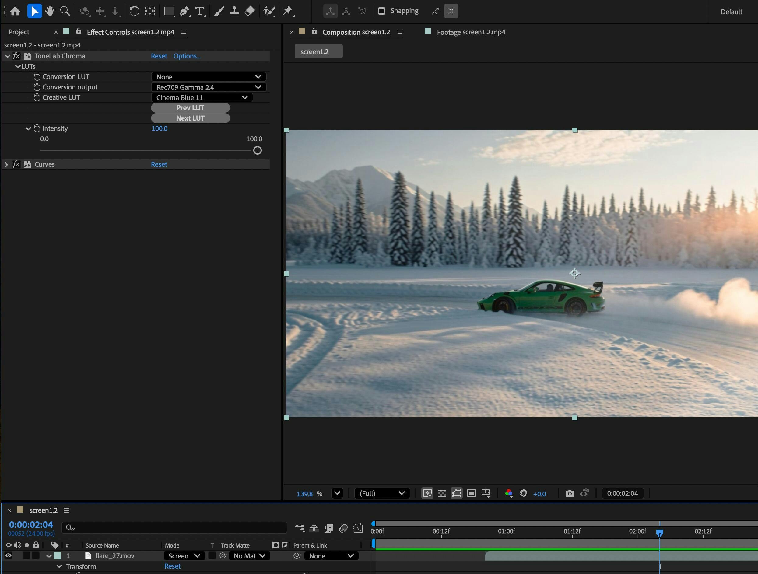
Task: Hide the flare_27.mov layer with eye icon
Action: [x=8, y=556]
